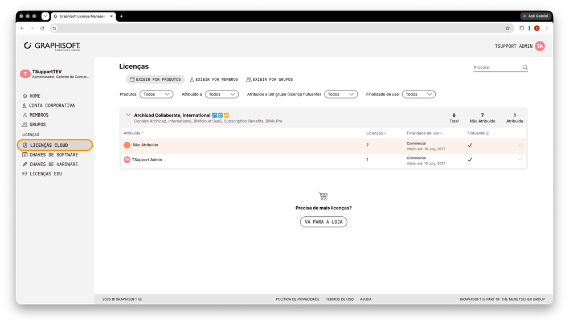
Task: Go to Home in the sidebar
Action: click(31, 96)
